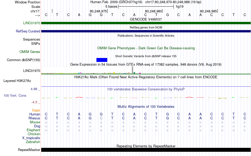Screen dimensions: 251x156
Task: Click the Scale label
Action: (36, 7)
